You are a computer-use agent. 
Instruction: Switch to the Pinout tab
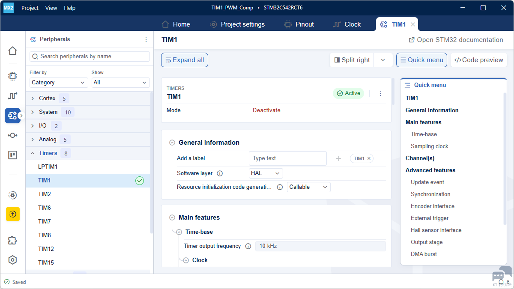[x=299, y=24]
